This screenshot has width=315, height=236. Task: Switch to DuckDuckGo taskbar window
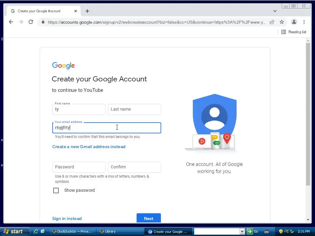(72, 232)
